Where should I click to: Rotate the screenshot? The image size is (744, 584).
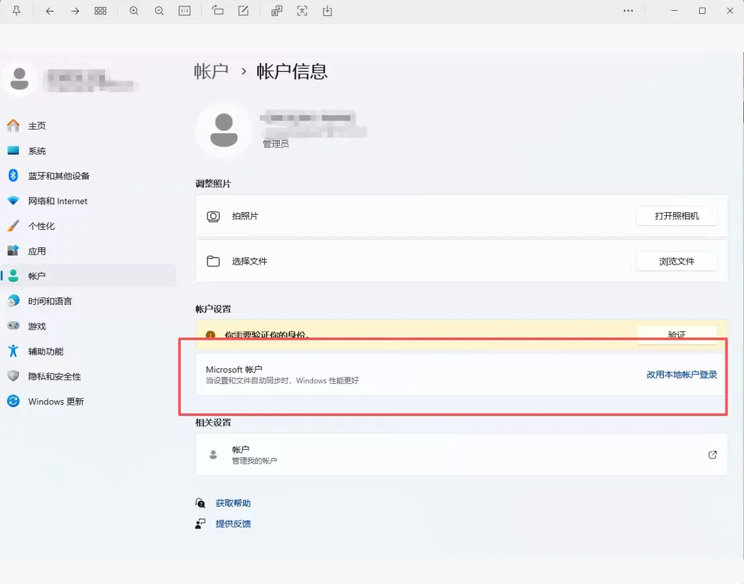(x=217, y=11)
